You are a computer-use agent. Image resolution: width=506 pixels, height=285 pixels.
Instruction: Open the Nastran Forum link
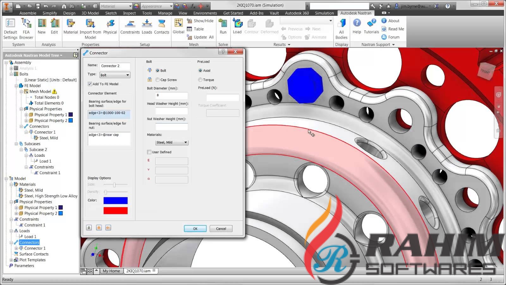[x=390, y=37]
